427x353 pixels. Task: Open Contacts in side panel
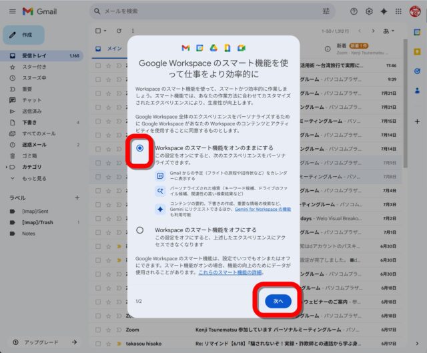tap(417, 91)
